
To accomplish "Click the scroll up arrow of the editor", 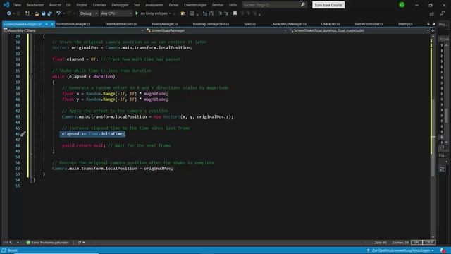I will [433, 36].
